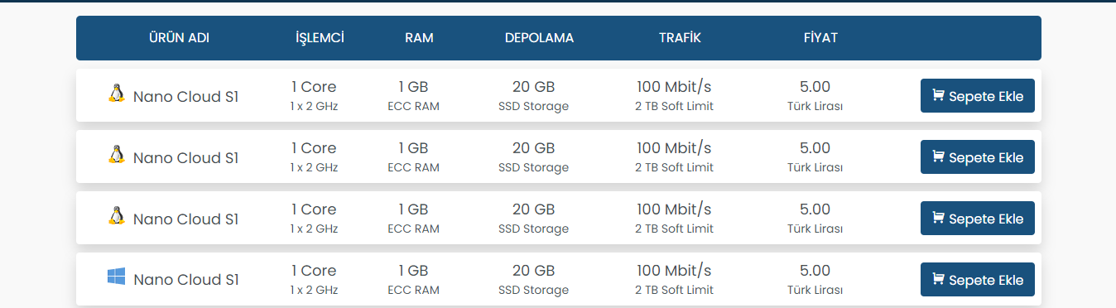The height and width of the screenshot is (308, 1116).
Task: Pick "SSD Storage" in the Windows row
Action: 533,290
